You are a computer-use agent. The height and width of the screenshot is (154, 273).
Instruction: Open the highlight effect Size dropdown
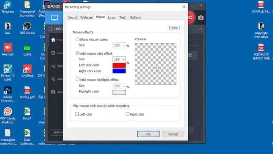click(x=119, y=86)
